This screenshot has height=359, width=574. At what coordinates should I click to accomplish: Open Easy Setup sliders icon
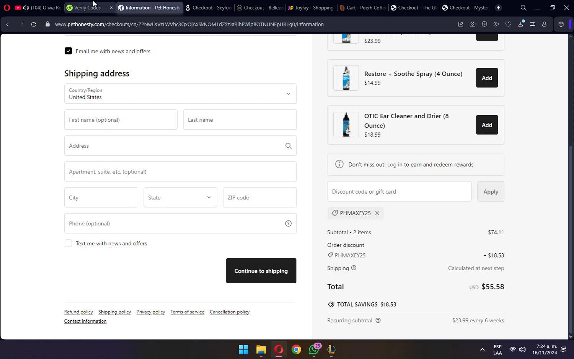pyautogui.click(x=532, y=24)
